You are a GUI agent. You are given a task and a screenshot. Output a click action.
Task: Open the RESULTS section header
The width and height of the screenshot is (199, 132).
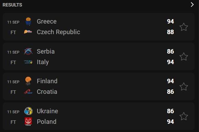point(12,5)
